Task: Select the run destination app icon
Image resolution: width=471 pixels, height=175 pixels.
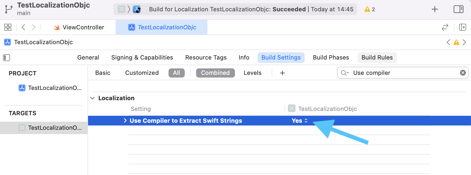Action: [x=137, y=9]
